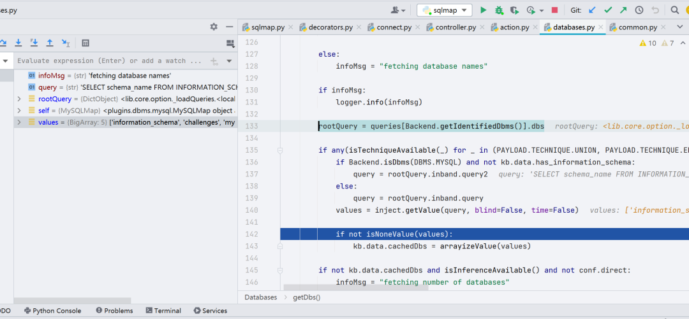Run sqlmap with the green play button
The image size is (689, 319).
[484, 10]
